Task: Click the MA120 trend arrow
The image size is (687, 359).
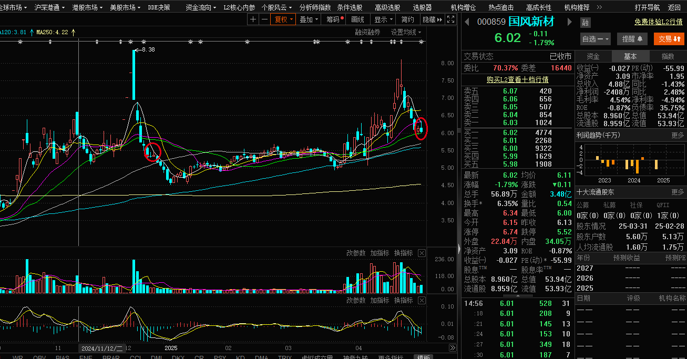Action: [30, 32]
